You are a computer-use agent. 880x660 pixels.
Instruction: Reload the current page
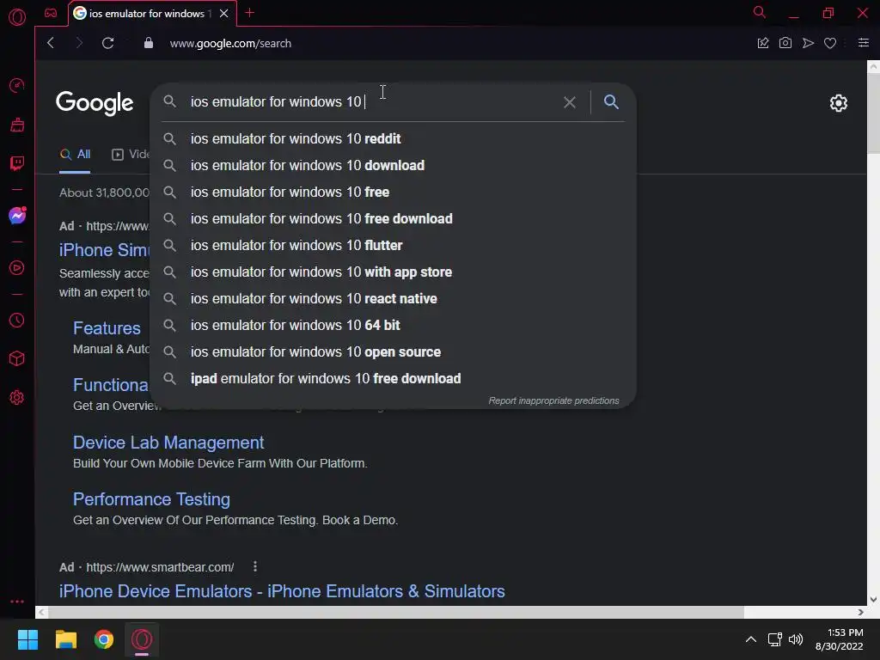(x=107, y=43)
